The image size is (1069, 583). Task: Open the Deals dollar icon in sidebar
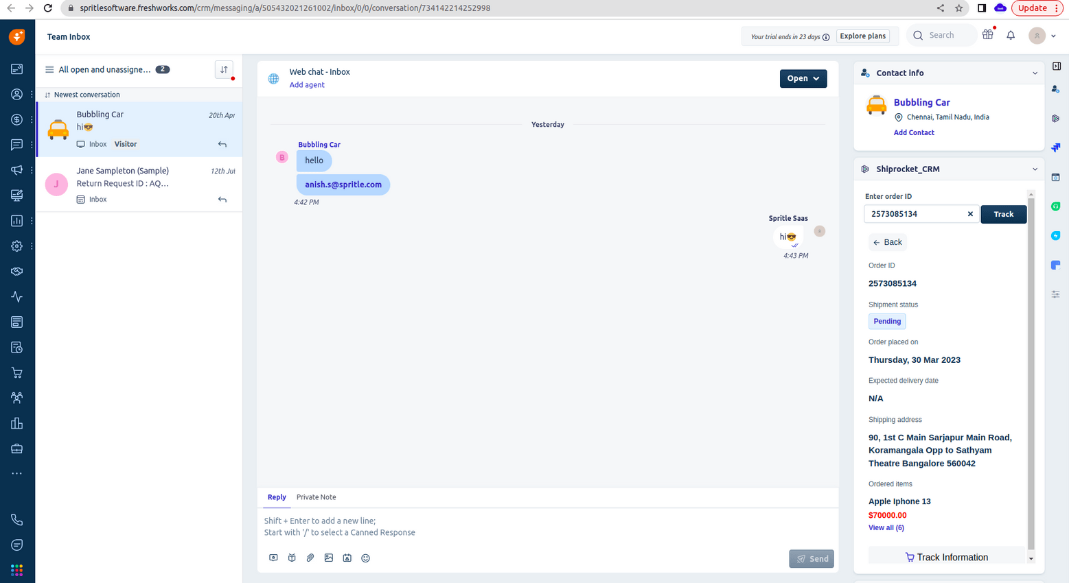pos(17,119)
